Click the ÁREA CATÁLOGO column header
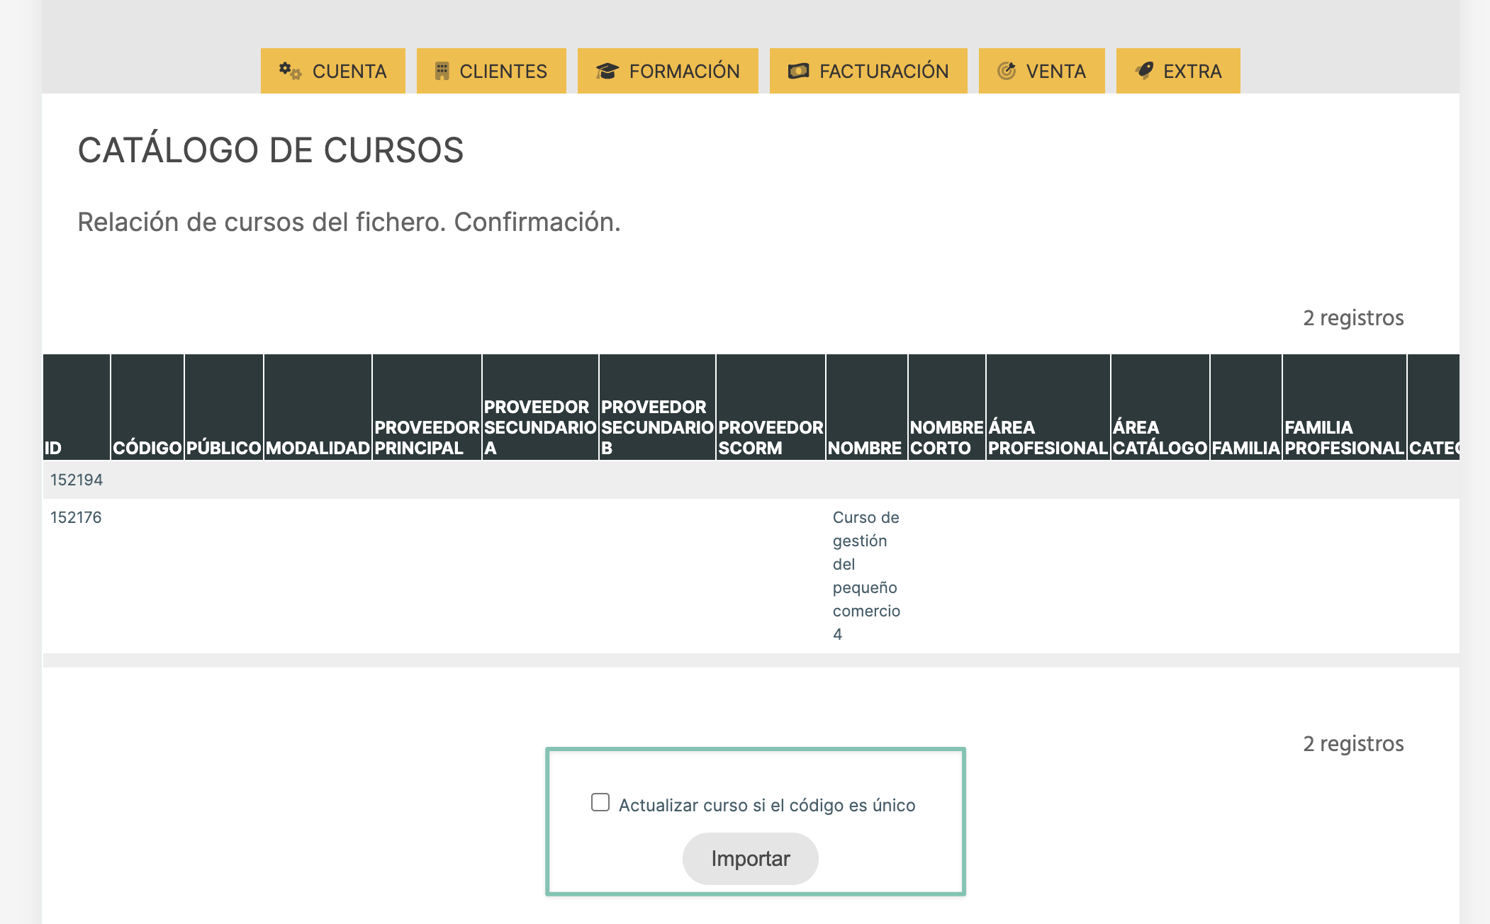Viewport: 1490px width, 924px height. [1160, 437]
